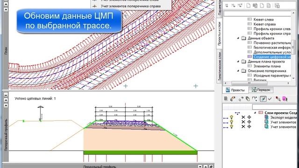Screen dimensions: 299x168
Task: Select Создание цифровой модели highlighted item
Action: pyautogui.click(x=272, y=57)
